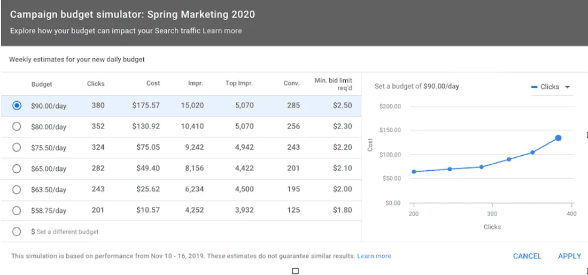The height and width of the screenshot is (275, 588).
Task: Click the cost value $130.92
Action: point(146,127)
